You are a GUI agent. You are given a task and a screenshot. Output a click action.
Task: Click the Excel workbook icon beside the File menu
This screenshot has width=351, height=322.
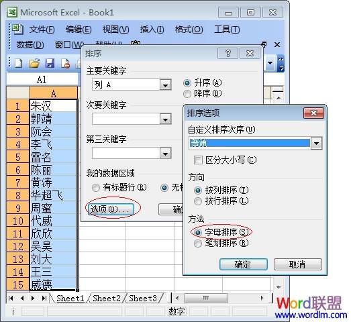pos(17,30)
